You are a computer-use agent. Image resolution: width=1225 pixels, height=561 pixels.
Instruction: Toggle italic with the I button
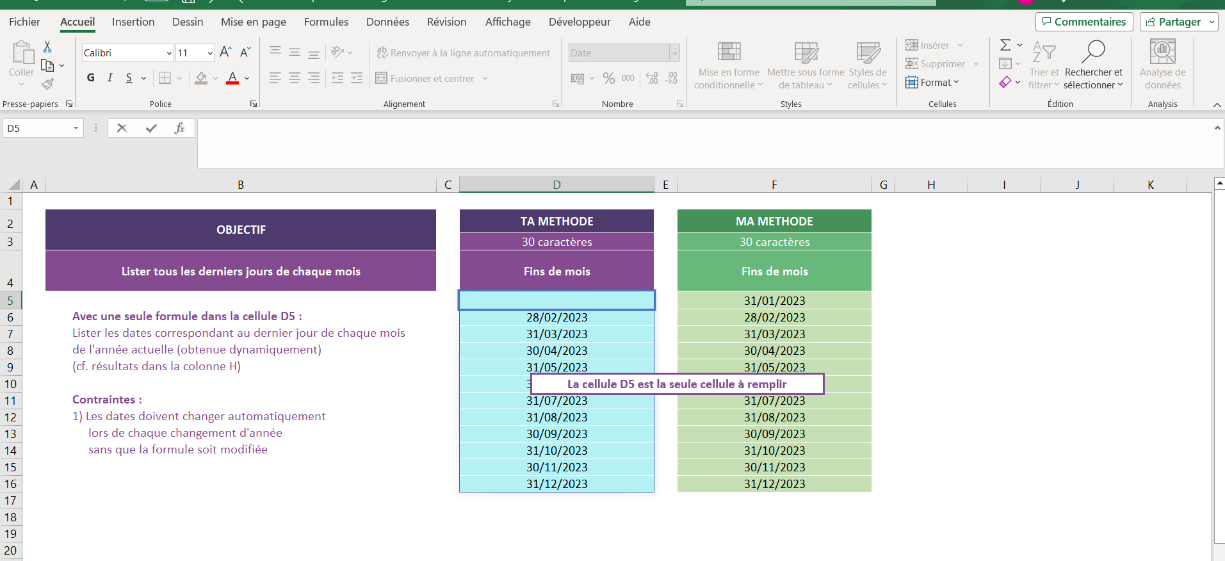coord(110,78)
